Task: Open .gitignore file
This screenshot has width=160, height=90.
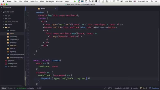Action: (x=11, y=60)
